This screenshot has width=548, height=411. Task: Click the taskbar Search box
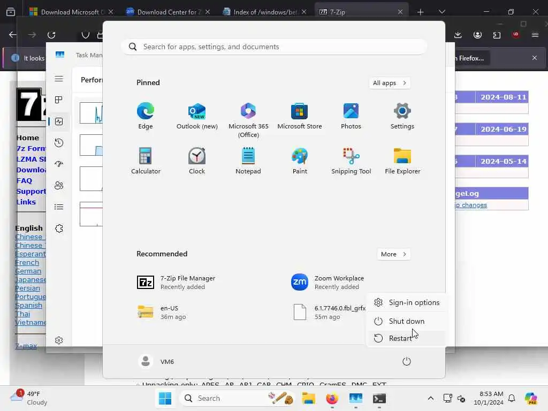point(238,398)
